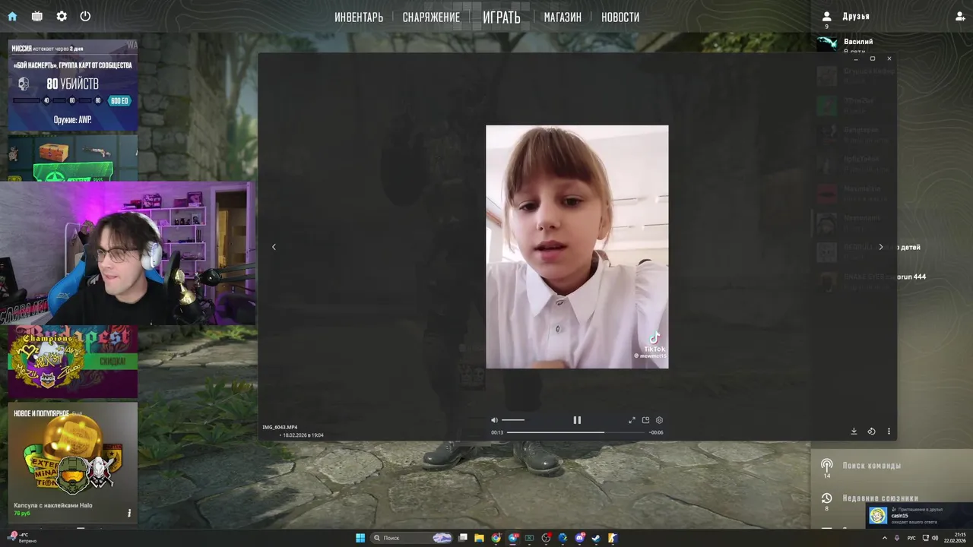Open the casin15 friend invite notification

pyautogui.click(x=919, y=516)
